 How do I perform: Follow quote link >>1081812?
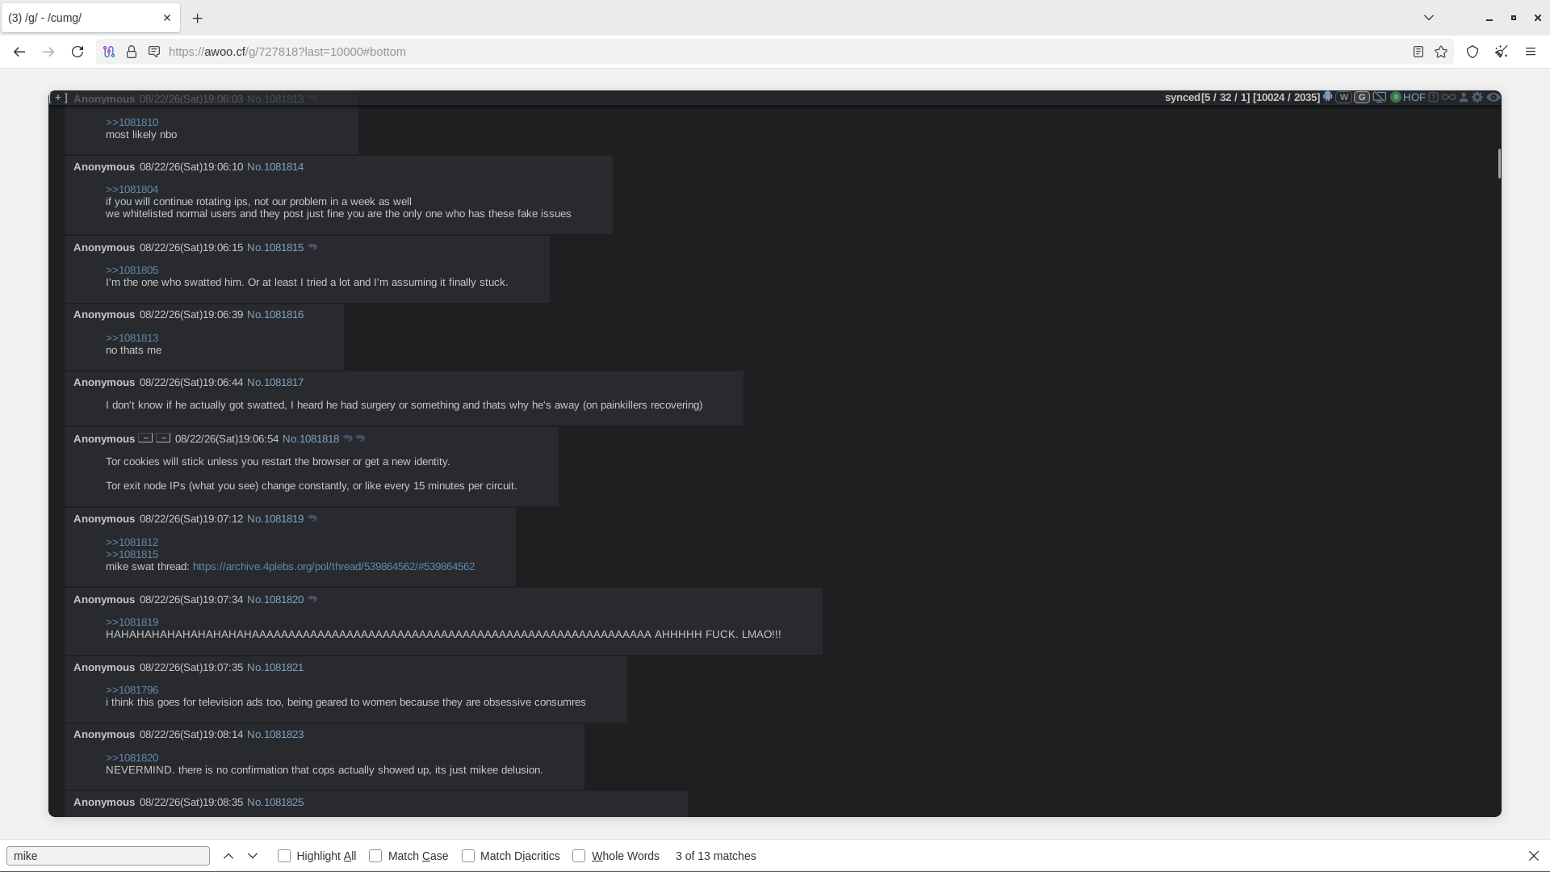[132, 543]
